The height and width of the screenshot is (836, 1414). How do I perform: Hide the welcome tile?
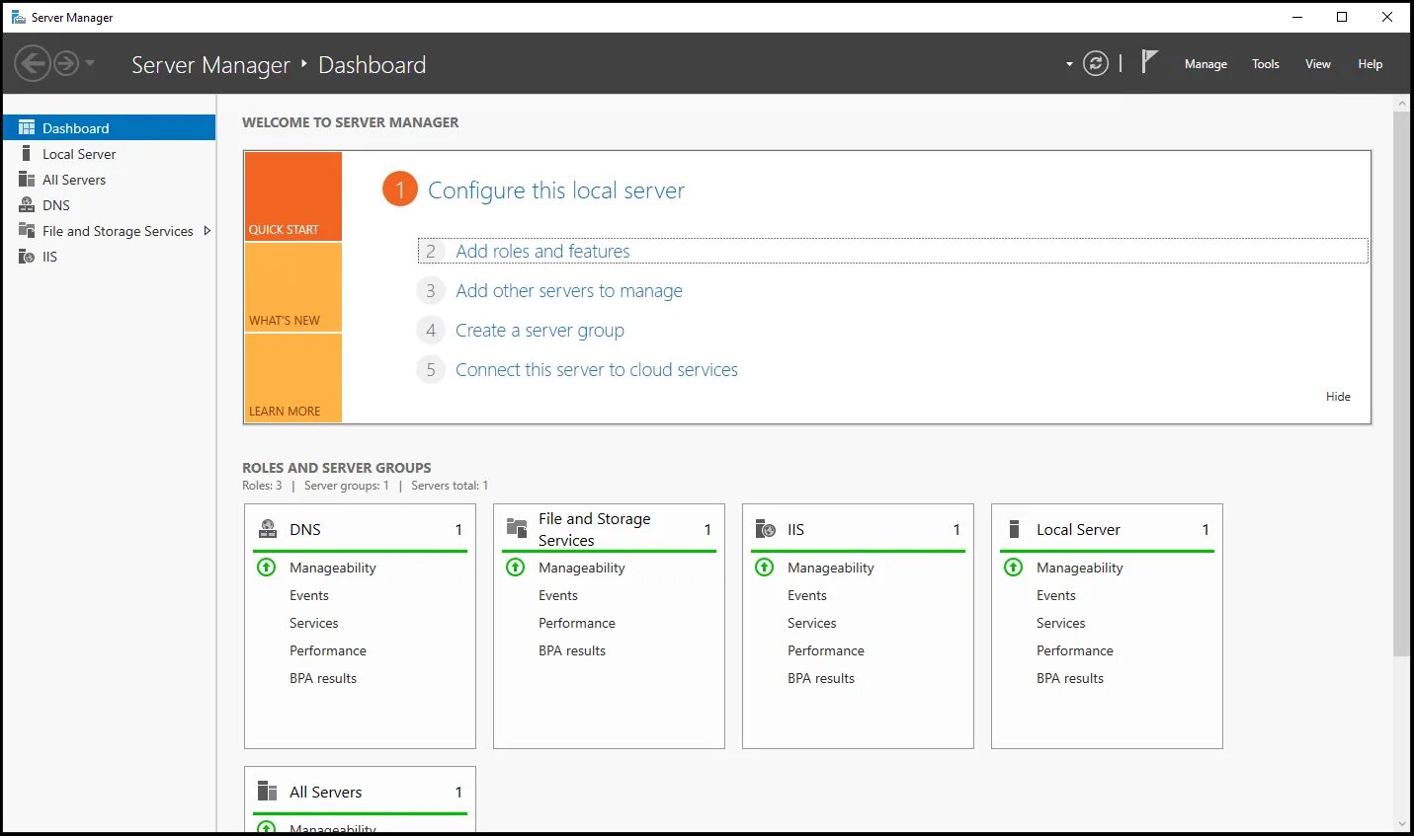(x=1338, y=397)
